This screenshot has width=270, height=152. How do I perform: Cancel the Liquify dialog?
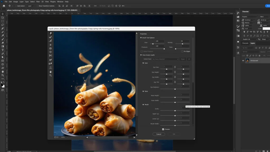pyautogui.click(x=159, y=134)
